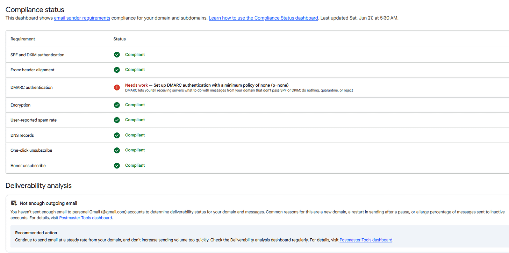Click the Recommended action label
The width and height of the screenshot is (509, 253).
tap(36, 233)
